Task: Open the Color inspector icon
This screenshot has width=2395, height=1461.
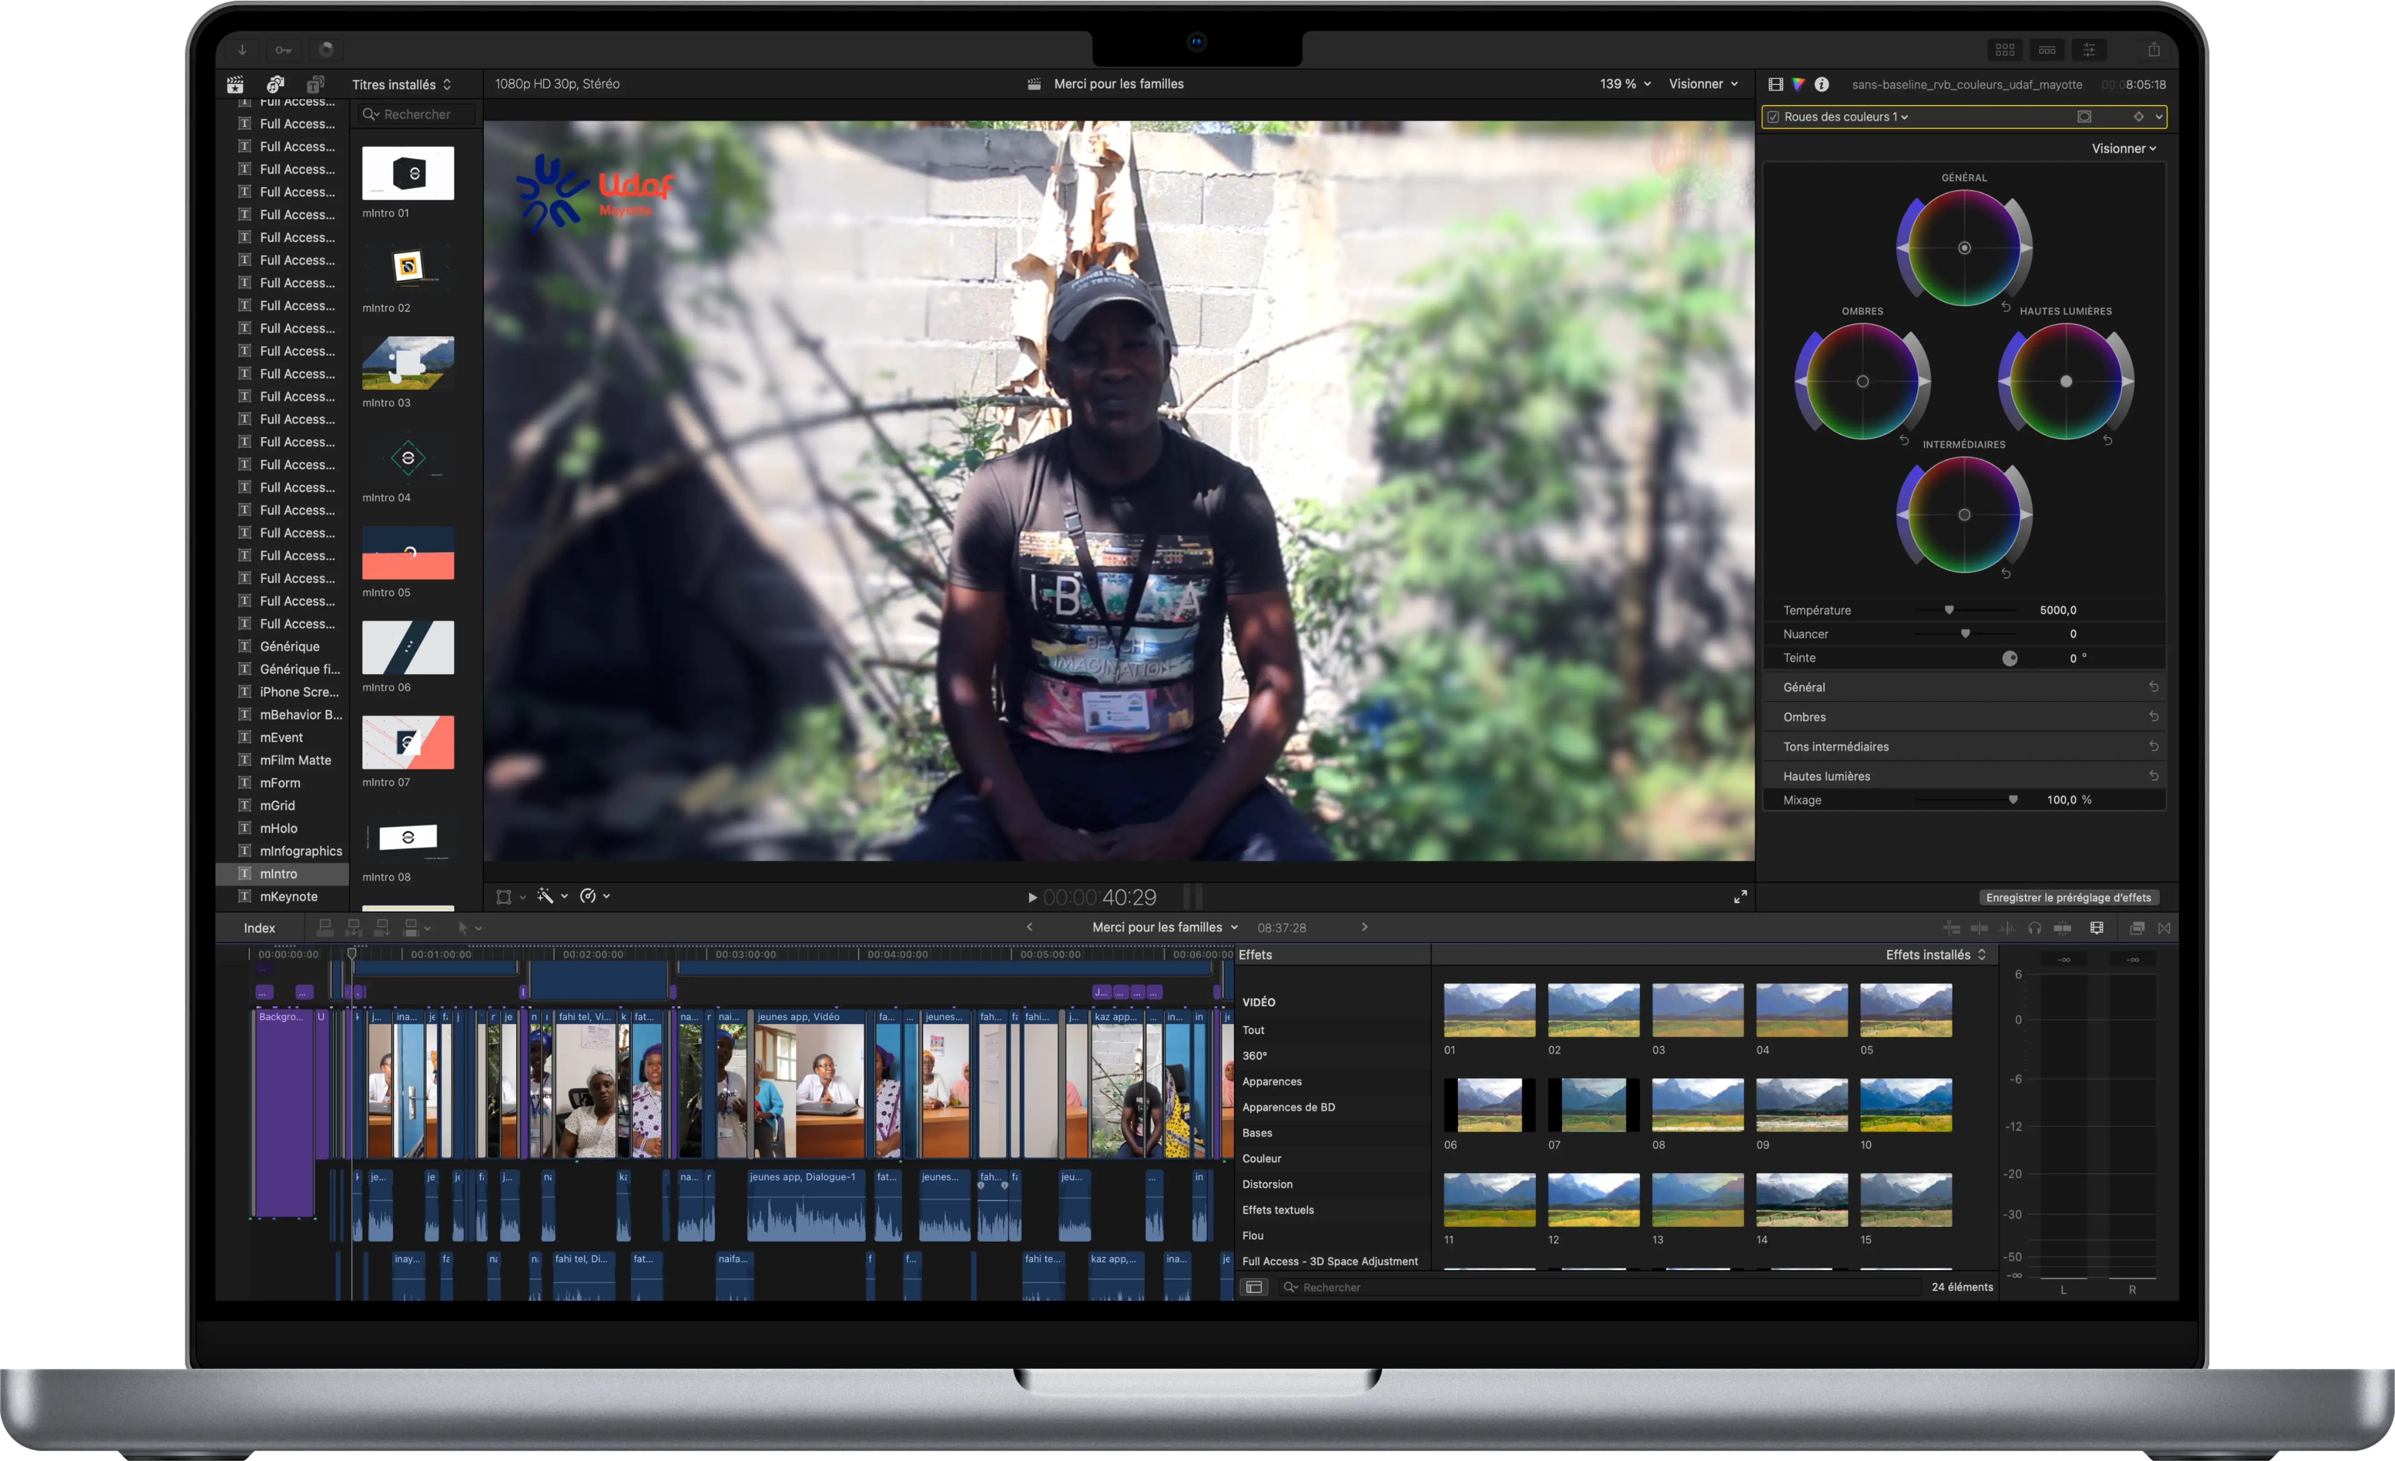Action: (1799, 84)
